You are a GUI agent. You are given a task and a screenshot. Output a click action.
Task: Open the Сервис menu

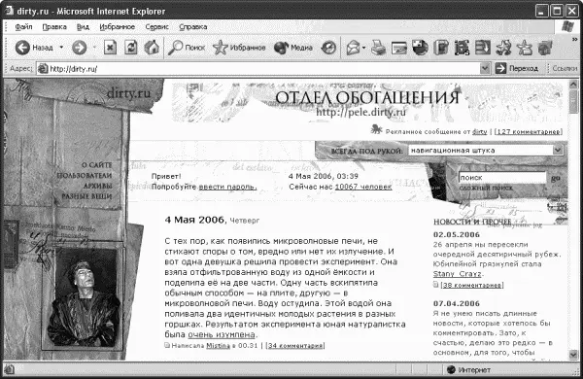pos(156,27)
